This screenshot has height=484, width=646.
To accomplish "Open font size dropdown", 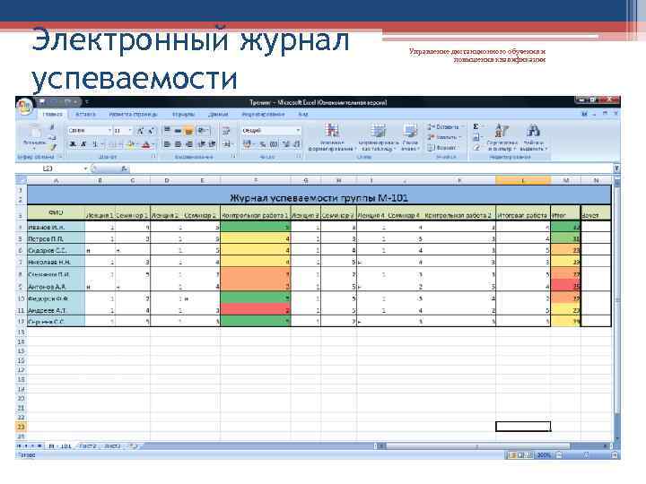I will pos(130,131).
